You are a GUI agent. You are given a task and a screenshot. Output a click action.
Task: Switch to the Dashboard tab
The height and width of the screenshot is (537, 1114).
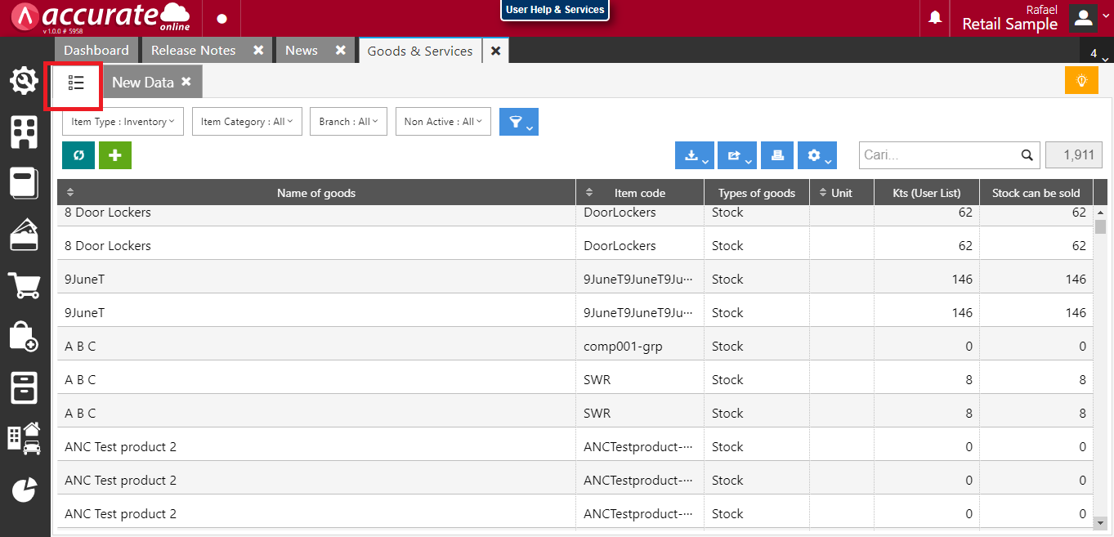coord(96,51)
